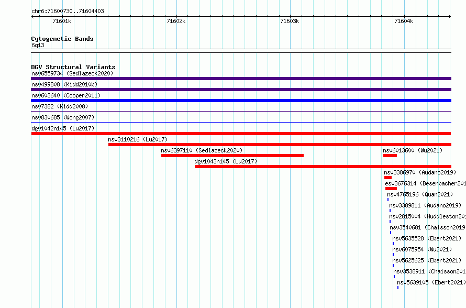The image size is (466, 308).
Task: Open nsv3386970 (Audano2019) label
Action: [x=420, y=172]
